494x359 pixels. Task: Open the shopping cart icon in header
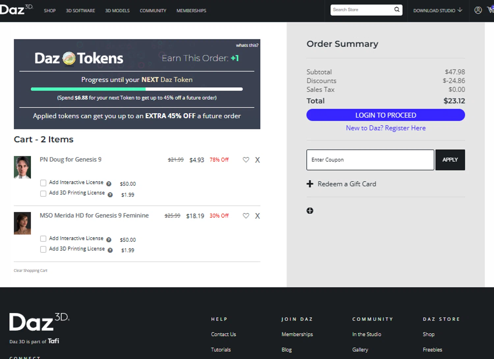tap(491, 10)
